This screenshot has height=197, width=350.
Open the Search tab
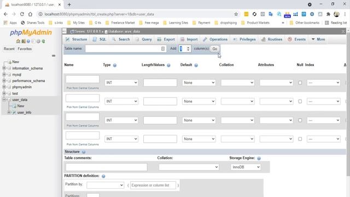(121, 39)
